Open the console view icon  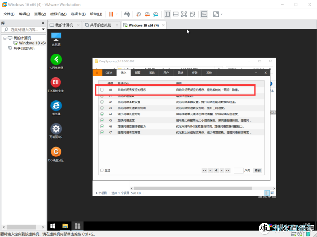pos(204,14)
